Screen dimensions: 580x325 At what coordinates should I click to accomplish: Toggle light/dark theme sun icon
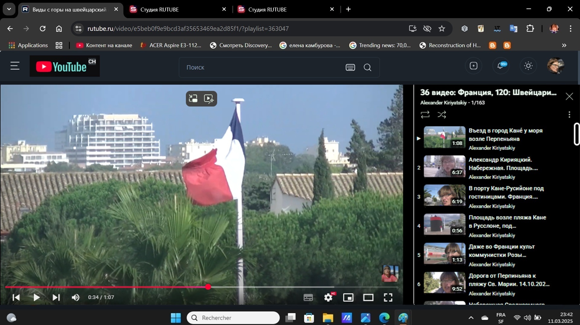(528, 66)
